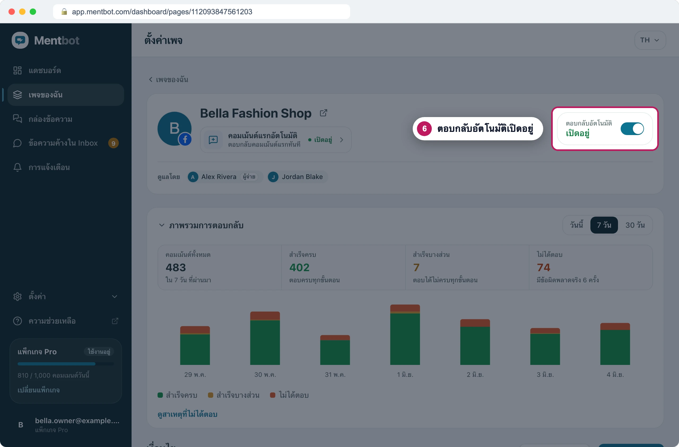The image size is (679, 447).
Task: Collapse the ภาพรวมการตอบกลับ section chevron
Action: coord(162,225)
